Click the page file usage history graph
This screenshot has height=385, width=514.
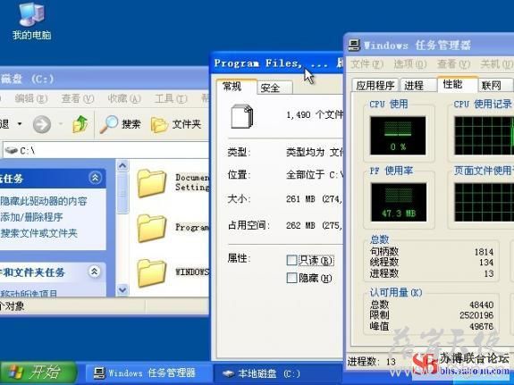click(x=485, y=202)
